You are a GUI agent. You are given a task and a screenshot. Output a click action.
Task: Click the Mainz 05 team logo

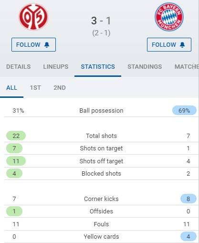pos(33,17)
